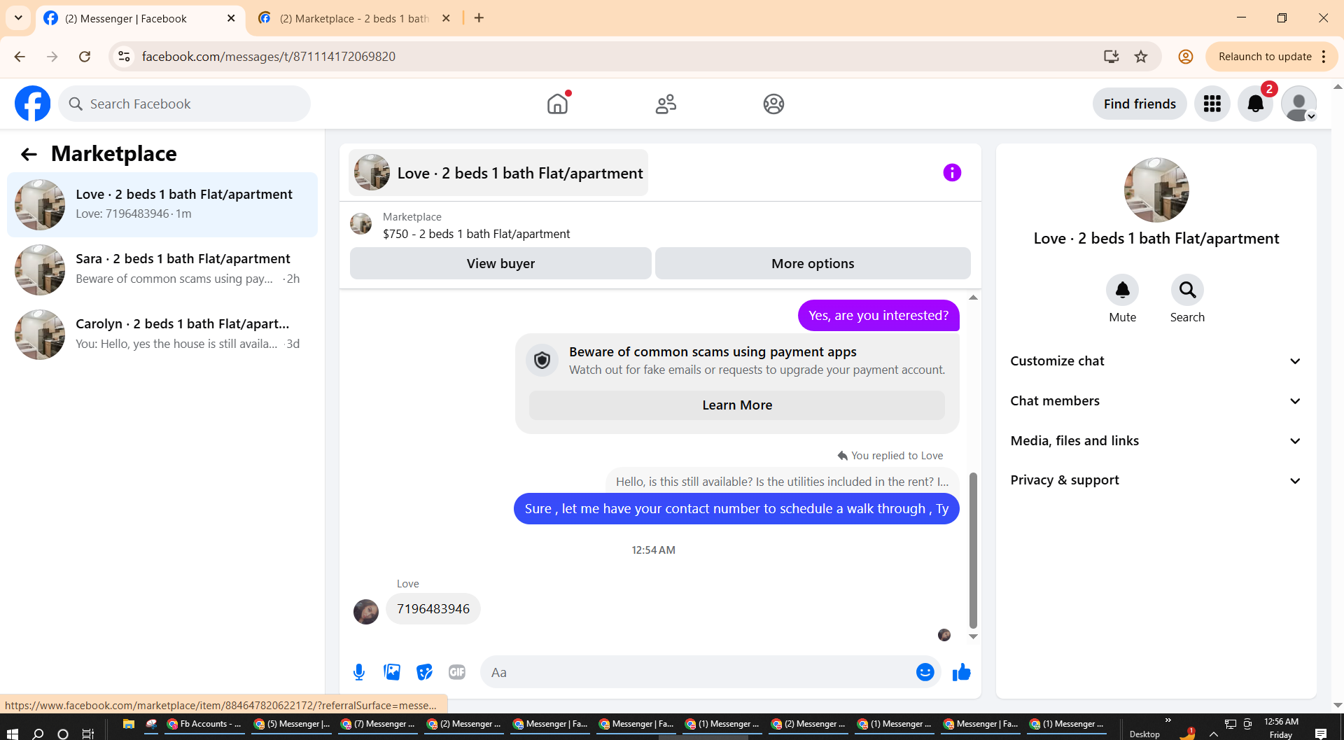Go back from Marketplace with arrow
This screenshot has width=1344, height=740.
coord(29,154)
